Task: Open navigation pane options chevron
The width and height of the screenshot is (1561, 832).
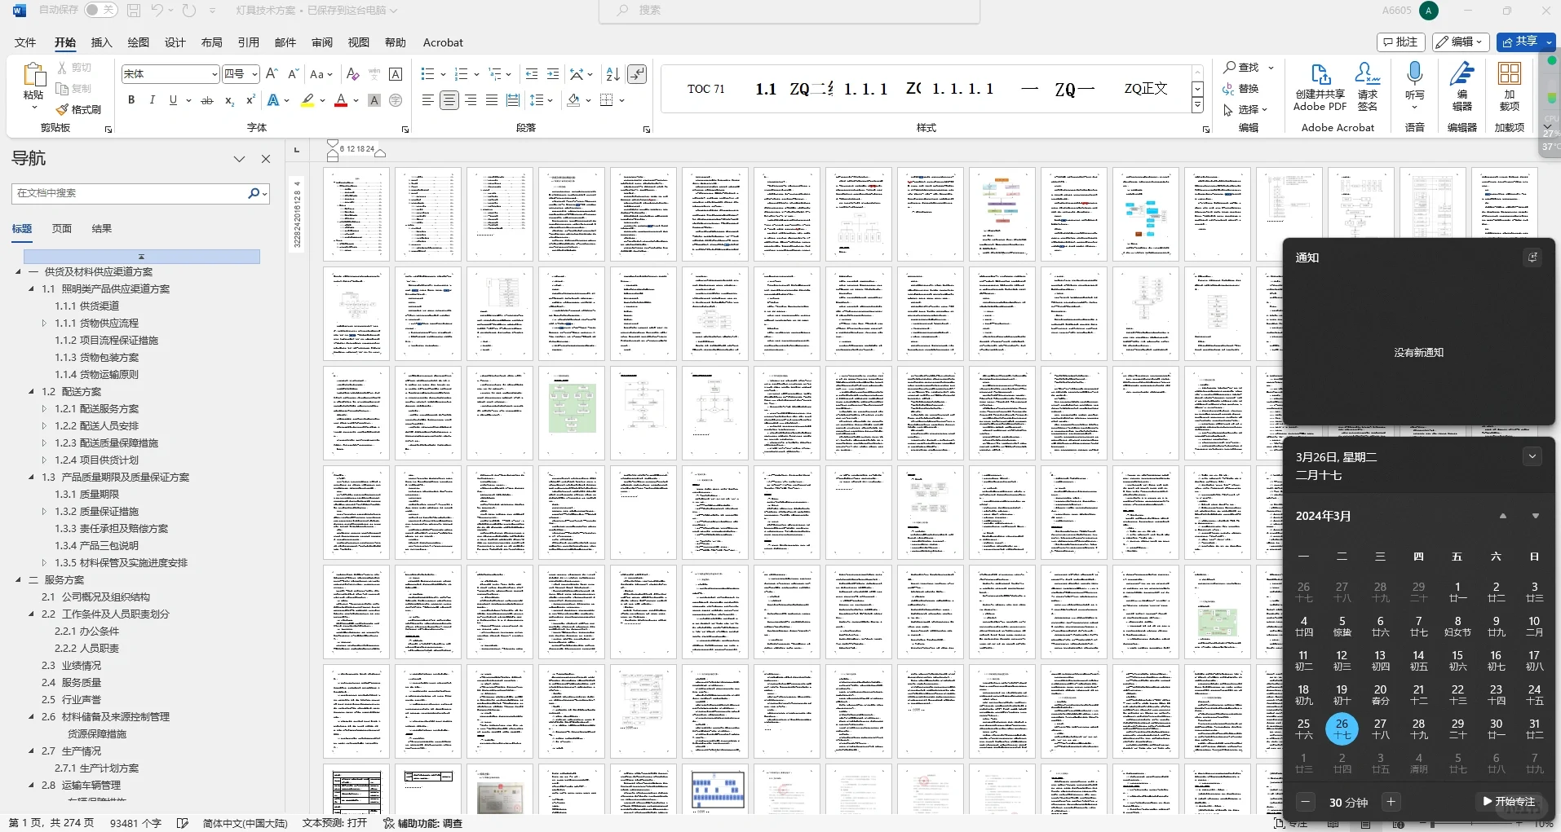Action: [x=239, y=159]
